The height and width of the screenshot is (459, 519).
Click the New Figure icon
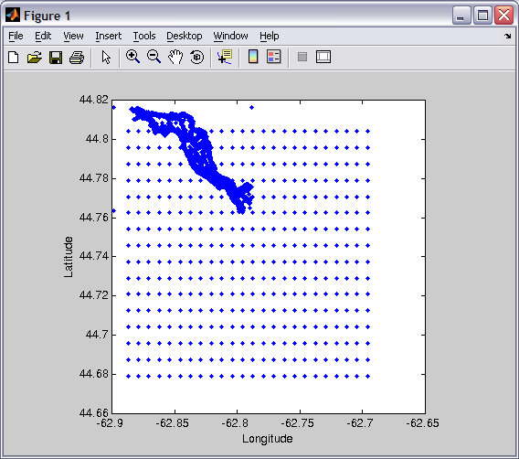[x=13, y=57]
